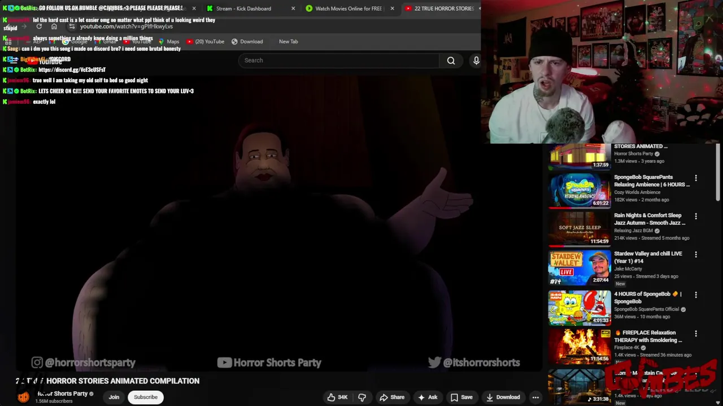The width and height of the screenshot is (723, 406).
Task: Click Relaxing Jazz BGM channel name
Action: [633, 231]
